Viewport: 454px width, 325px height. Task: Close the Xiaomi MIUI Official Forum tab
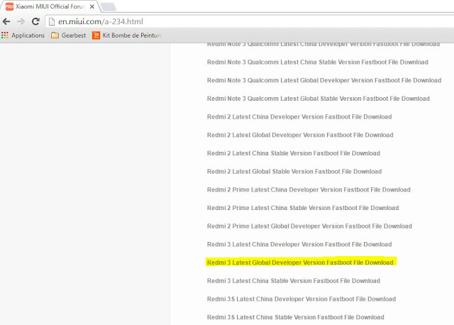(x=92, y=6)
